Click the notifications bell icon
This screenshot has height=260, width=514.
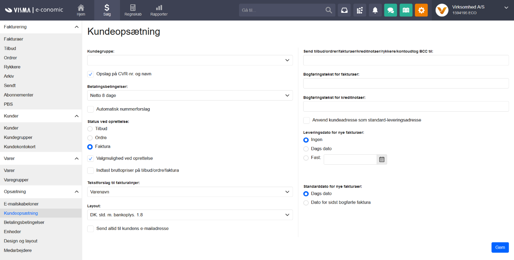[375, 10]
